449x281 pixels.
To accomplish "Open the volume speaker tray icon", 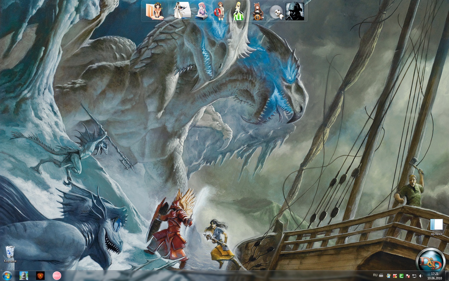I will (421, 276).
